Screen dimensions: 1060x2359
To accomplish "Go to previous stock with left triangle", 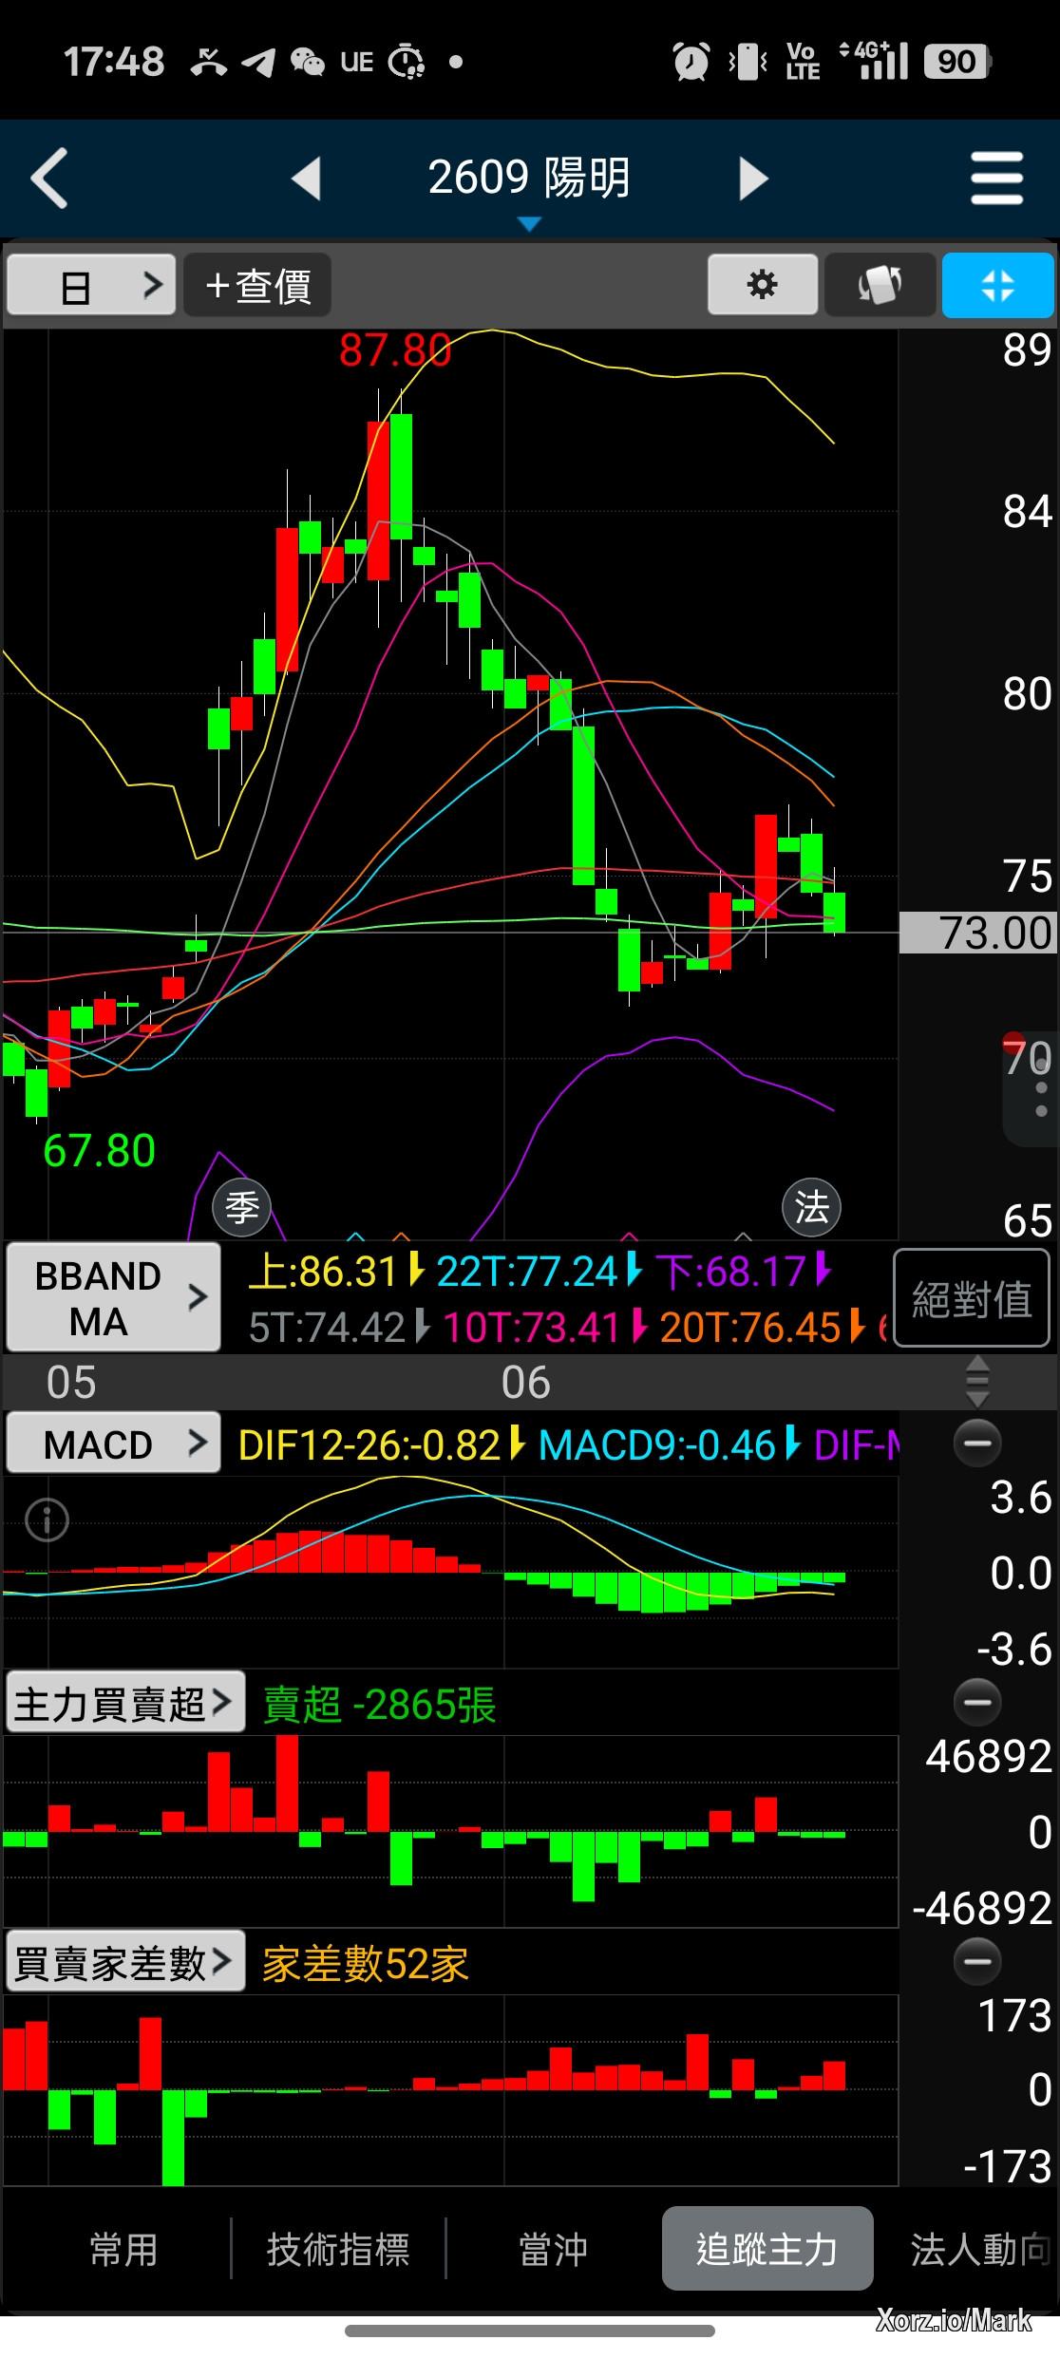I will pyautogui.click(x=306, y=178).
